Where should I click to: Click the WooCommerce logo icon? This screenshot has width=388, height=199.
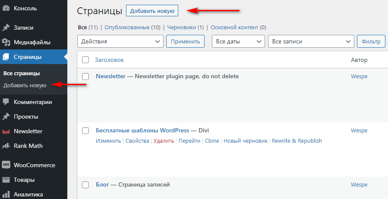tap(6, 165)
